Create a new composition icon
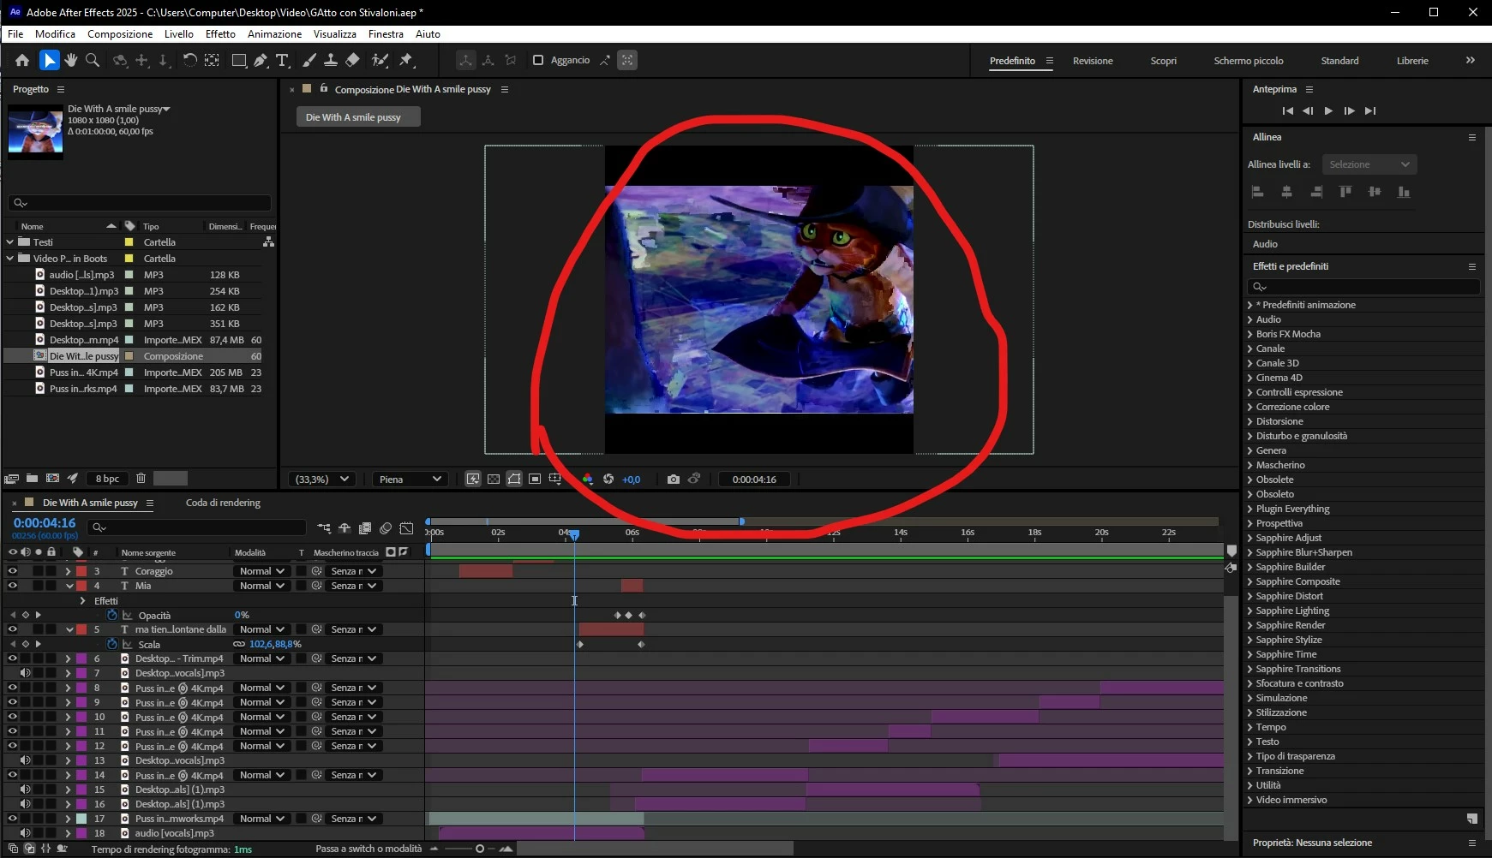1492x858 pixels. pos(52,479)
